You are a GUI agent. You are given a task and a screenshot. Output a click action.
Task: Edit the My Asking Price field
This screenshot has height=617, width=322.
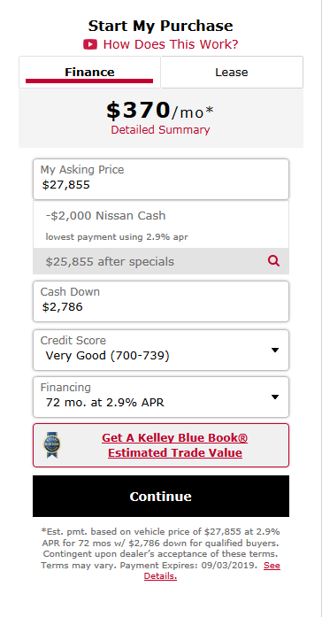161,179
